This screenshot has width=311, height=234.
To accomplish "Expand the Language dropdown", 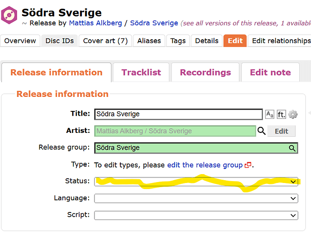I will tap(196, 198).
